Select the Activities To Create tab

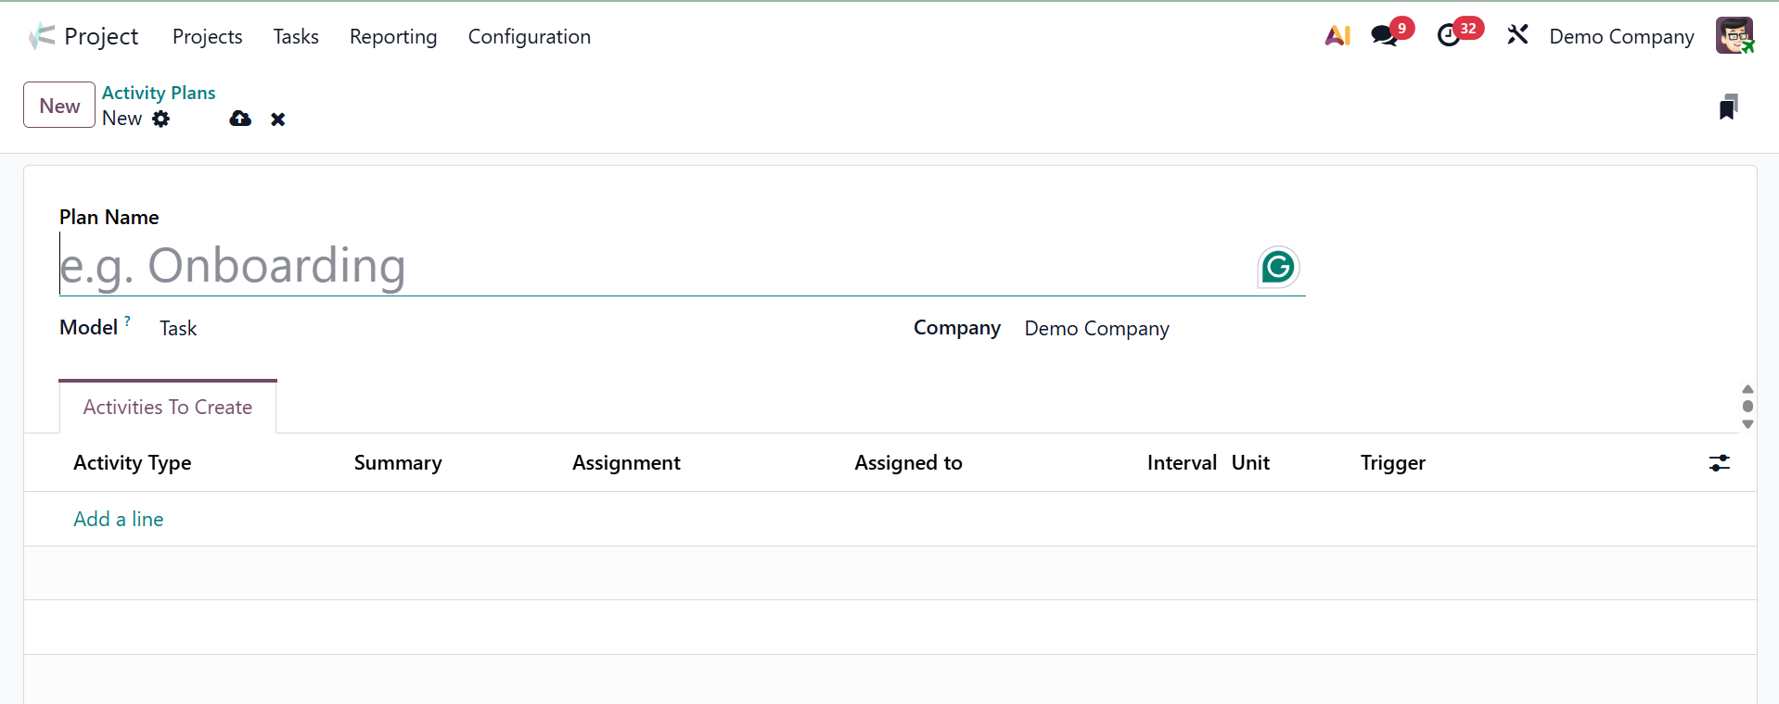[168, 408]
